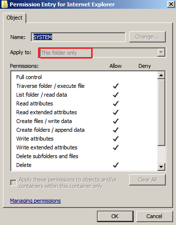Select the Full control permission label

coord(29,77)
